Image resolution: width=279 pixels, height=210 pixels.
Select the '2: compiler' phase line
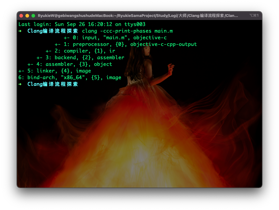coord(80,51)
